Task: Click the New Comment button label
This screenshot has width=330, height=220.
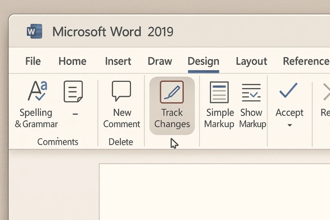Action: (x=122, y=118)
